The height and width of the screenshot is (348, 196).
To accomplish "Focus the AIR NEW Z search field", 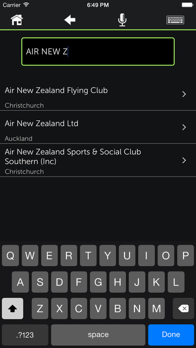I will (98, 51).
